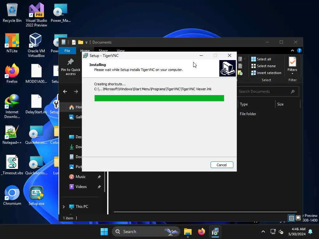Open Quick Access Toolbar customize dropdown
Screen dimensions: 319x239
coord(86,42)
